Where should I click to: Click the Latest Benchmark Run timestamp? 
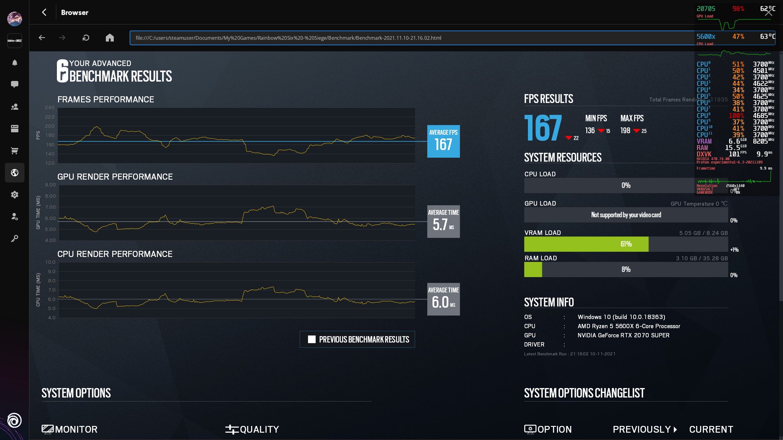point(570,354)
